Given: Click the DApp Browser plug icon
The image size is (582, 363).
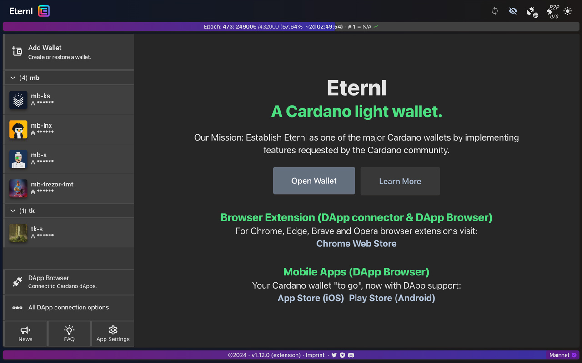Looking at the screenshot, I should 17,282.
